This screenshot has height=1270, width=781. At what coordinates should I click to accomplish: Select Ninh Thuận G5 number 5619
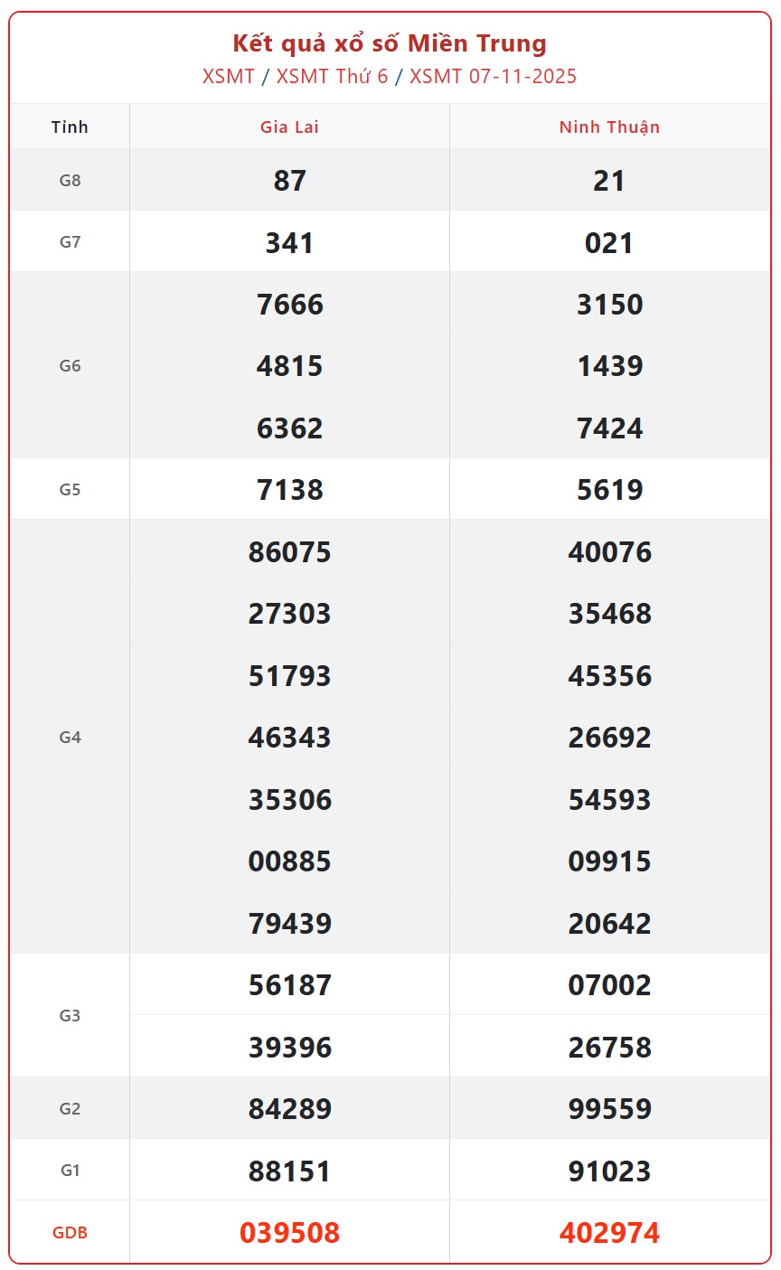coord(609,490)
